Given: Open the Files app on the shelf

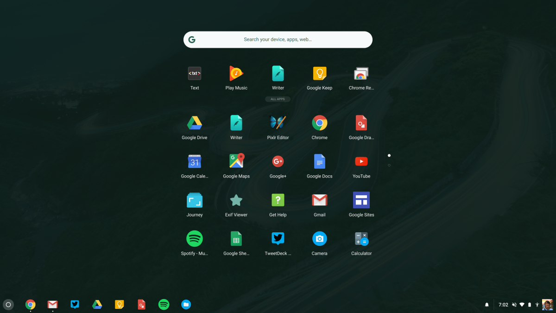Looking at the screenshot, I should [x=186, y=305].
